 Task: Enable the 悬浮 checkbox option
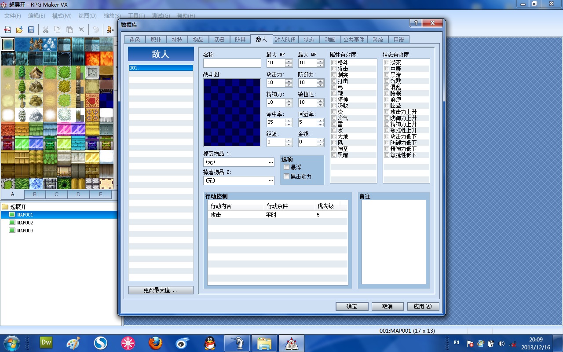[287, 167]
